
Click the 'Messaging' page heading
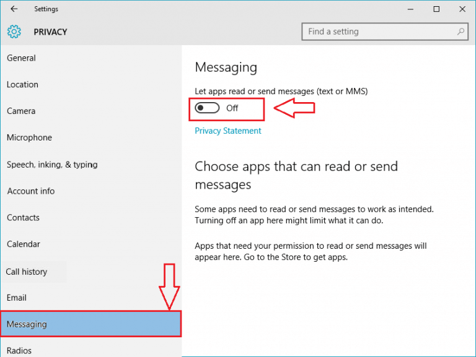[226, 67]
